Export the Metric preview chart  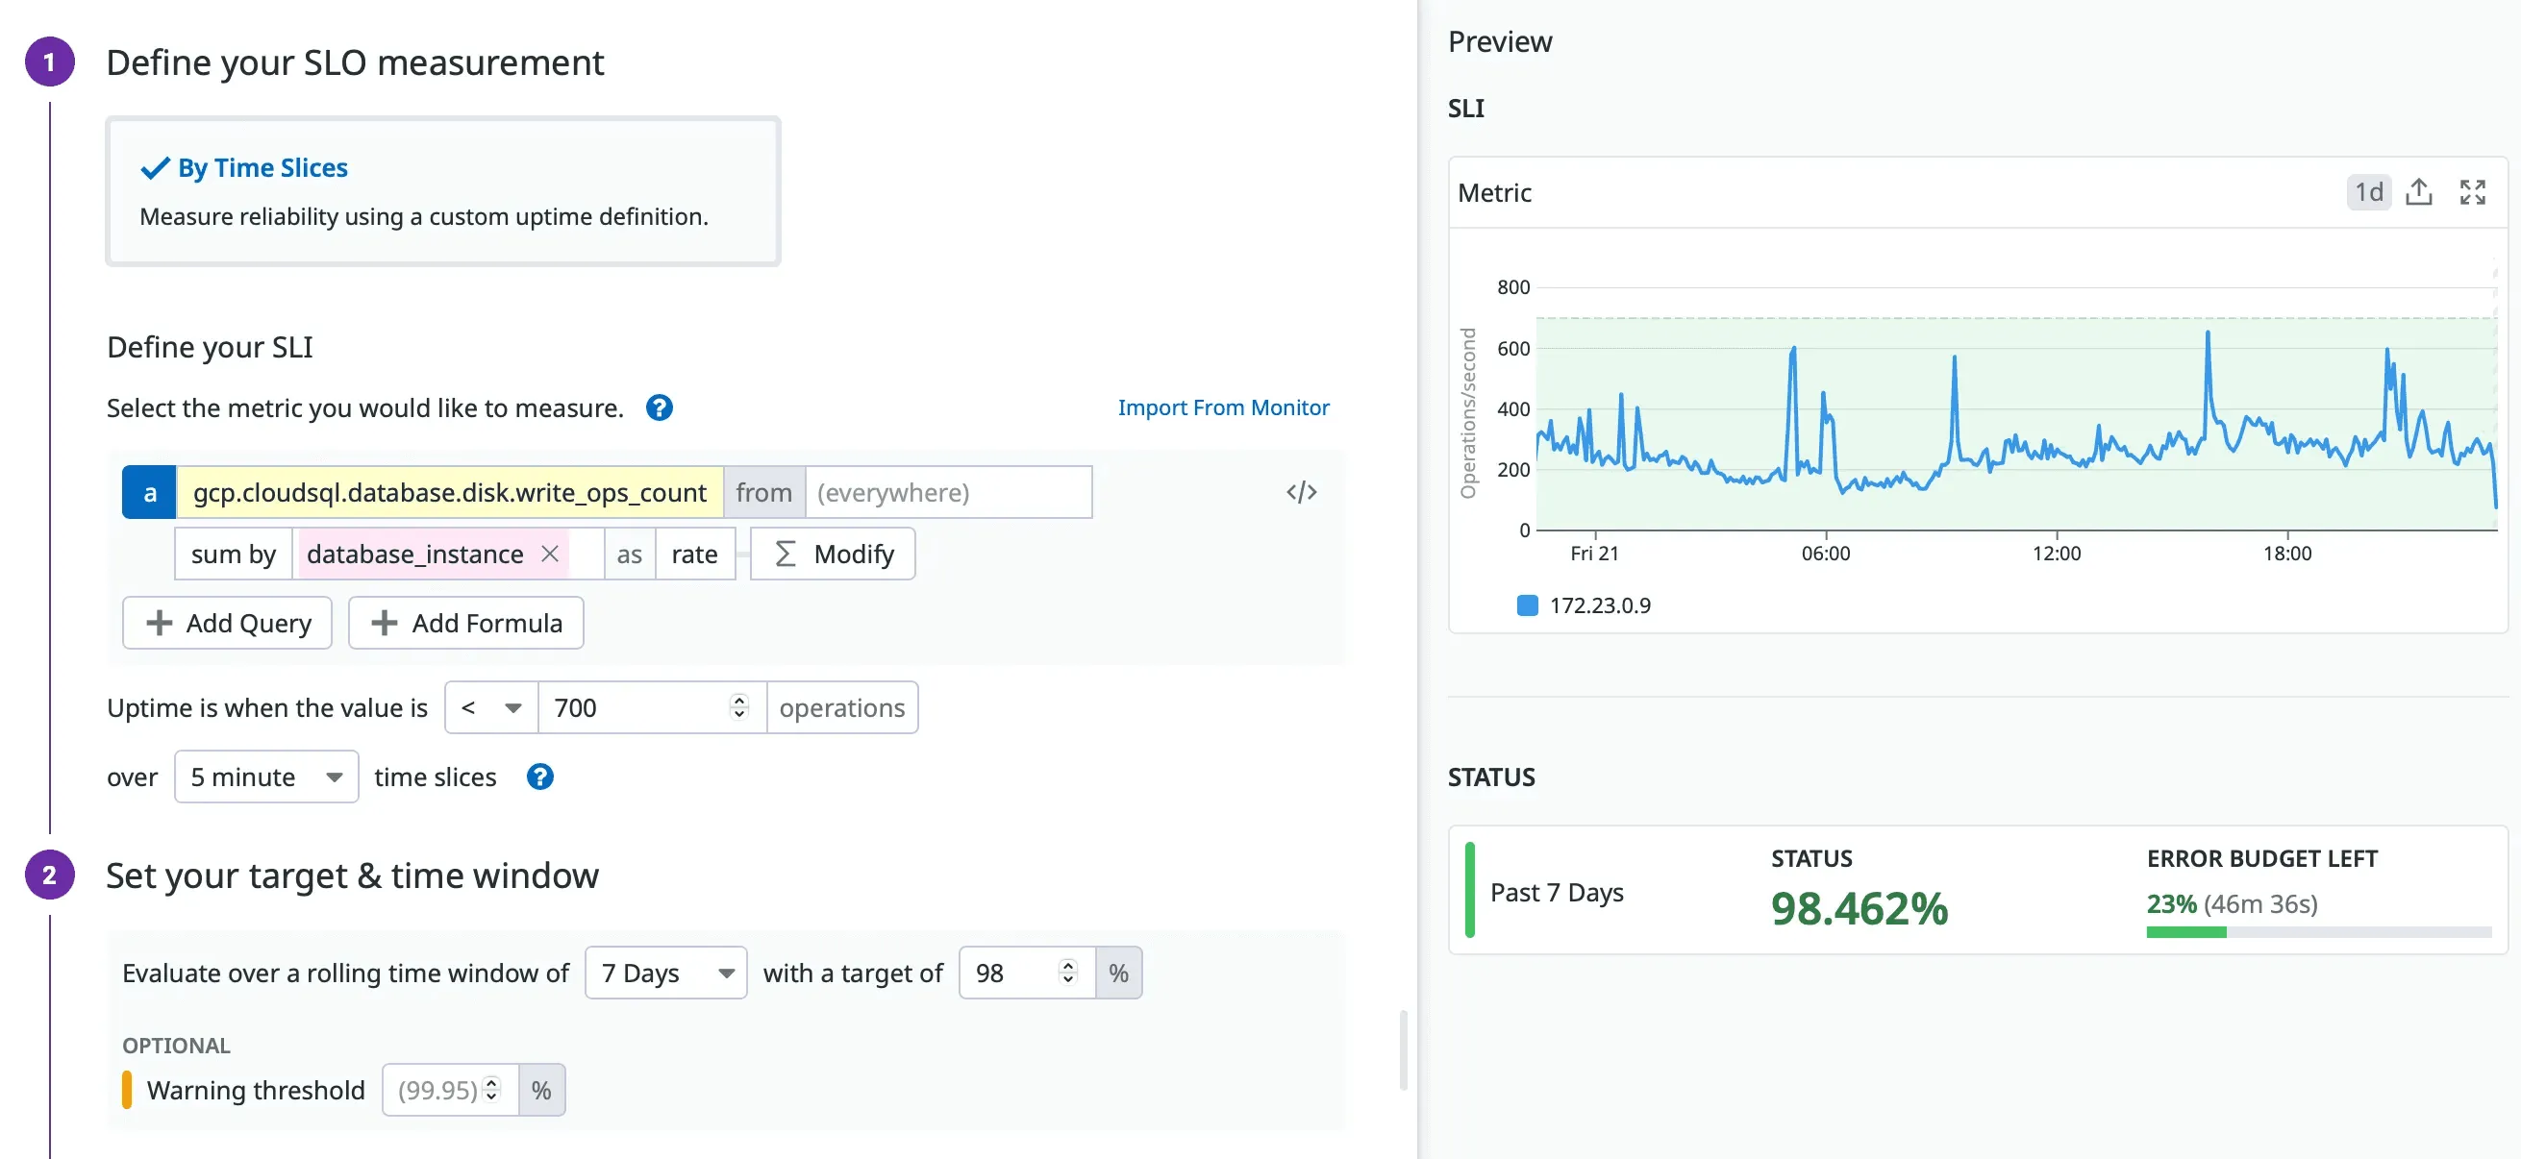(x=2419, y=191)
